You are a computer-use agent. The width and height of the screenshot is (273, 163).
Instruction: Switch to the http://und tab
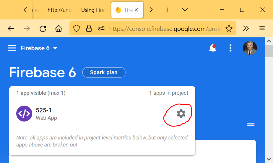tap(59, 10)
